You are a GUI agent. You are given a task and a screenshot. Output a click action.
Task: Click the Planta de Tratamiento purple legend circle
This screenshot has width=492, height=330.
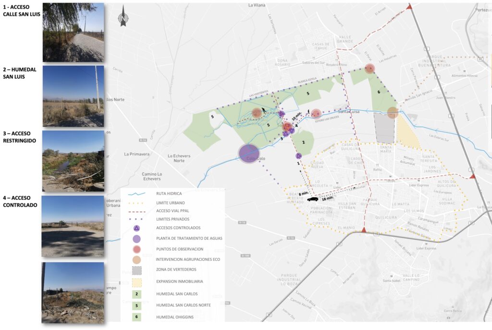(136, 239)
